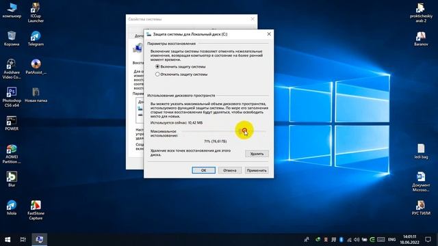This screenshot has width=438, height=246.
Task: Launch AOMEI Partition Assistant shortcut
Action: (x=12, y=154)
